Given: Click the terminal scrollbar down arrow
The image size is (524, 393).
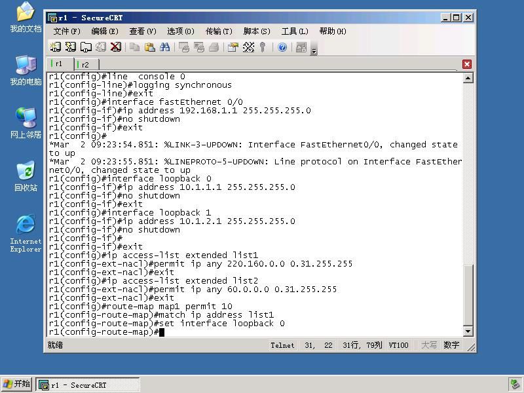Looking at the screenshot, I should [x=468, y=331].
